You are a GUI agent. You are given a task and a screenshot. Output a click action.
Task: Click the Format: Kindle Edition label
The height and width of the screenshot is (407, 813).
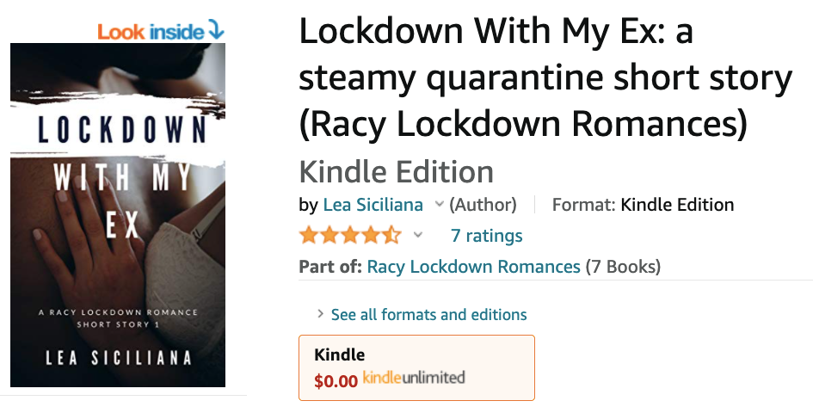643,204
